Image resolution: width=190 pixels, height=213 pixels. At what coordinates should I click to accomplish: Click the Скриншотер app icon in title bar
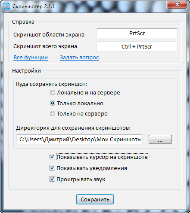tap(7, 6)
